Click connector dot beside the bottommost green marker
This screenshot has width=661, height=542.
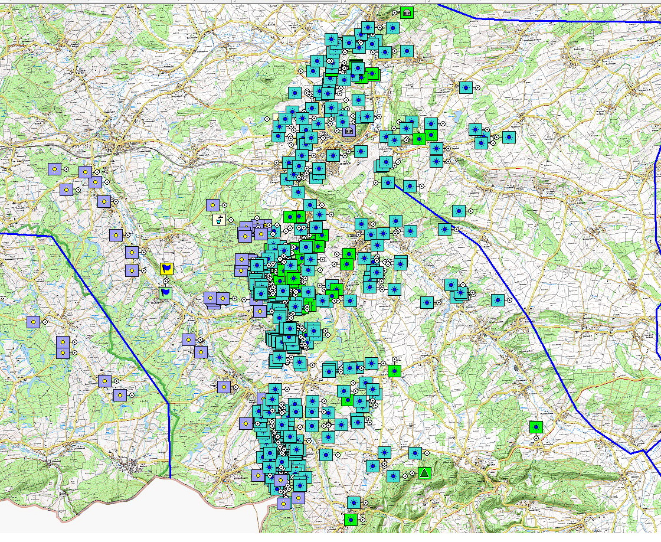pyautogui.click(x=362, y=520)
